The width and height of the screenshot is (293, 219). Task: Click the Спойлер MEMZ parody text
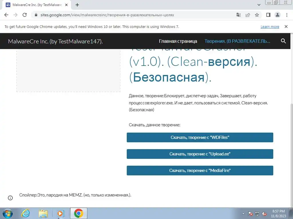pos(75,195)
